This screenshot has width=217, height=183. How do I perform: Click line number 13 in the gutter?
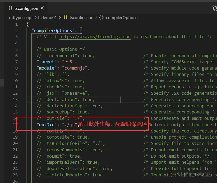pyautogui.click(x=15, y=99)
